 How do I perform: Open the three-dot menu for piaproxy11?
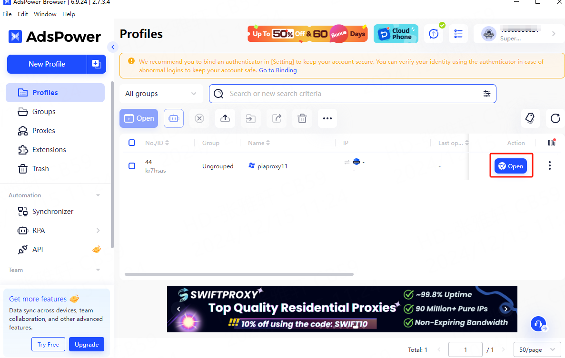[x=550, y=165]
